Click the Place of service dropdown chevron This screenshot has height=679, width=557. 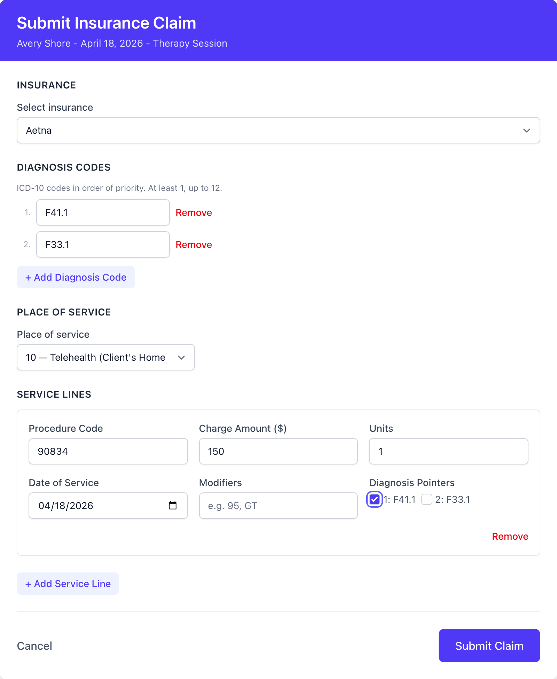click(x=181, y=357)
